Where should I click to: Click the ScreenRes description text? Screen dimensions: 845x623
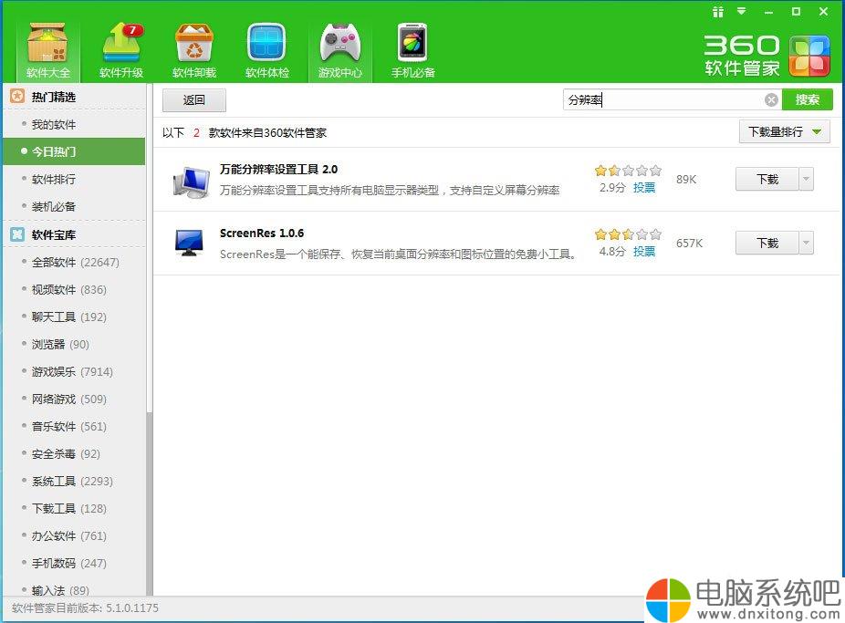pos(398,254)
